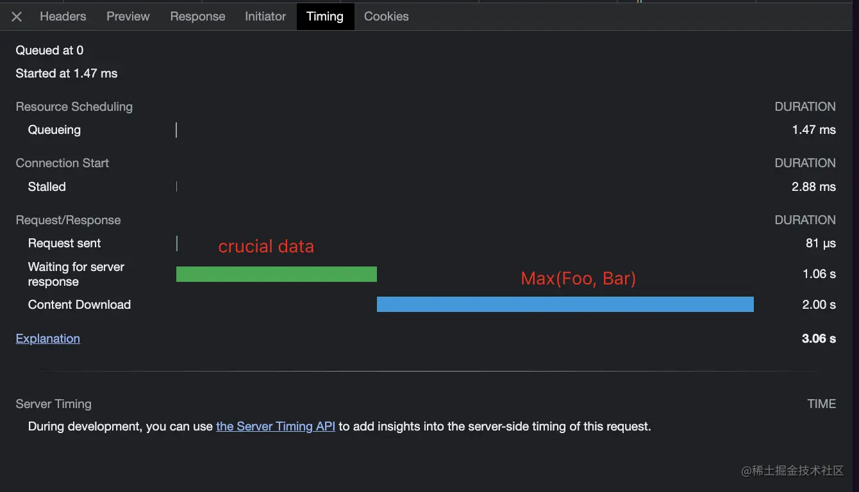Select the Connection Start heading
The height and width of the screenshot is (492, 859).
[62, 163]
